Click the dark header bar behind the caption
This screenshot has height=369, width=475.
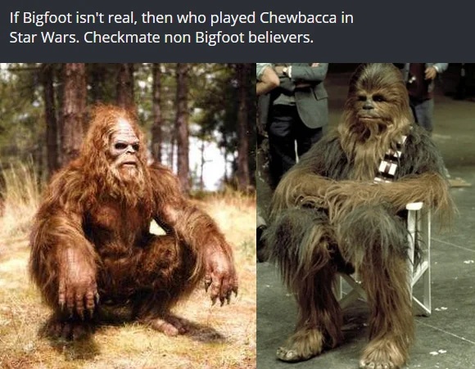pos(237,31)
